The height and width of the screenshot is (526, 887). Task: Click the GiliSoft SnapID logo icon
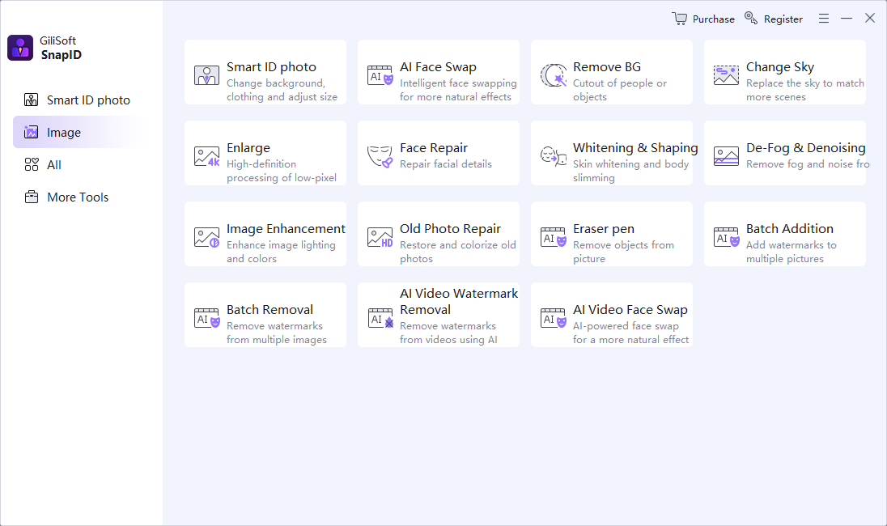(20, 48)
